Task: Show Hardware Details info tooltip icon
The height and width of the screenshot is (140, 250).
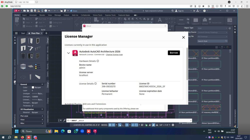Action: (98, 61)
